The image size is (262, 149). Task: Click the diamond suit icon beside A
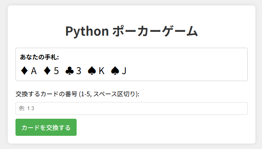[24, 71]
